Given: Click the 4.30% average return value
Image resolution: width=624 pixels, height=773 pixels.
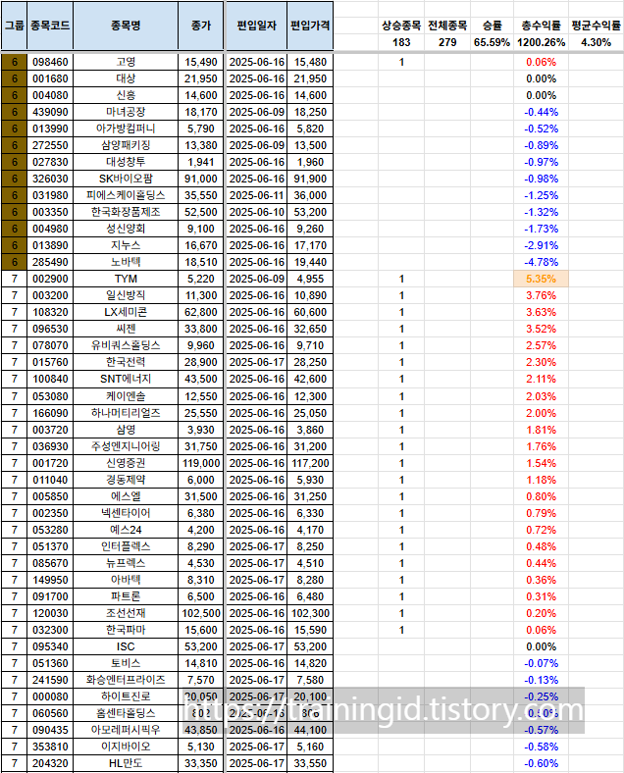Looking at the screenshot, I should 596,42.
